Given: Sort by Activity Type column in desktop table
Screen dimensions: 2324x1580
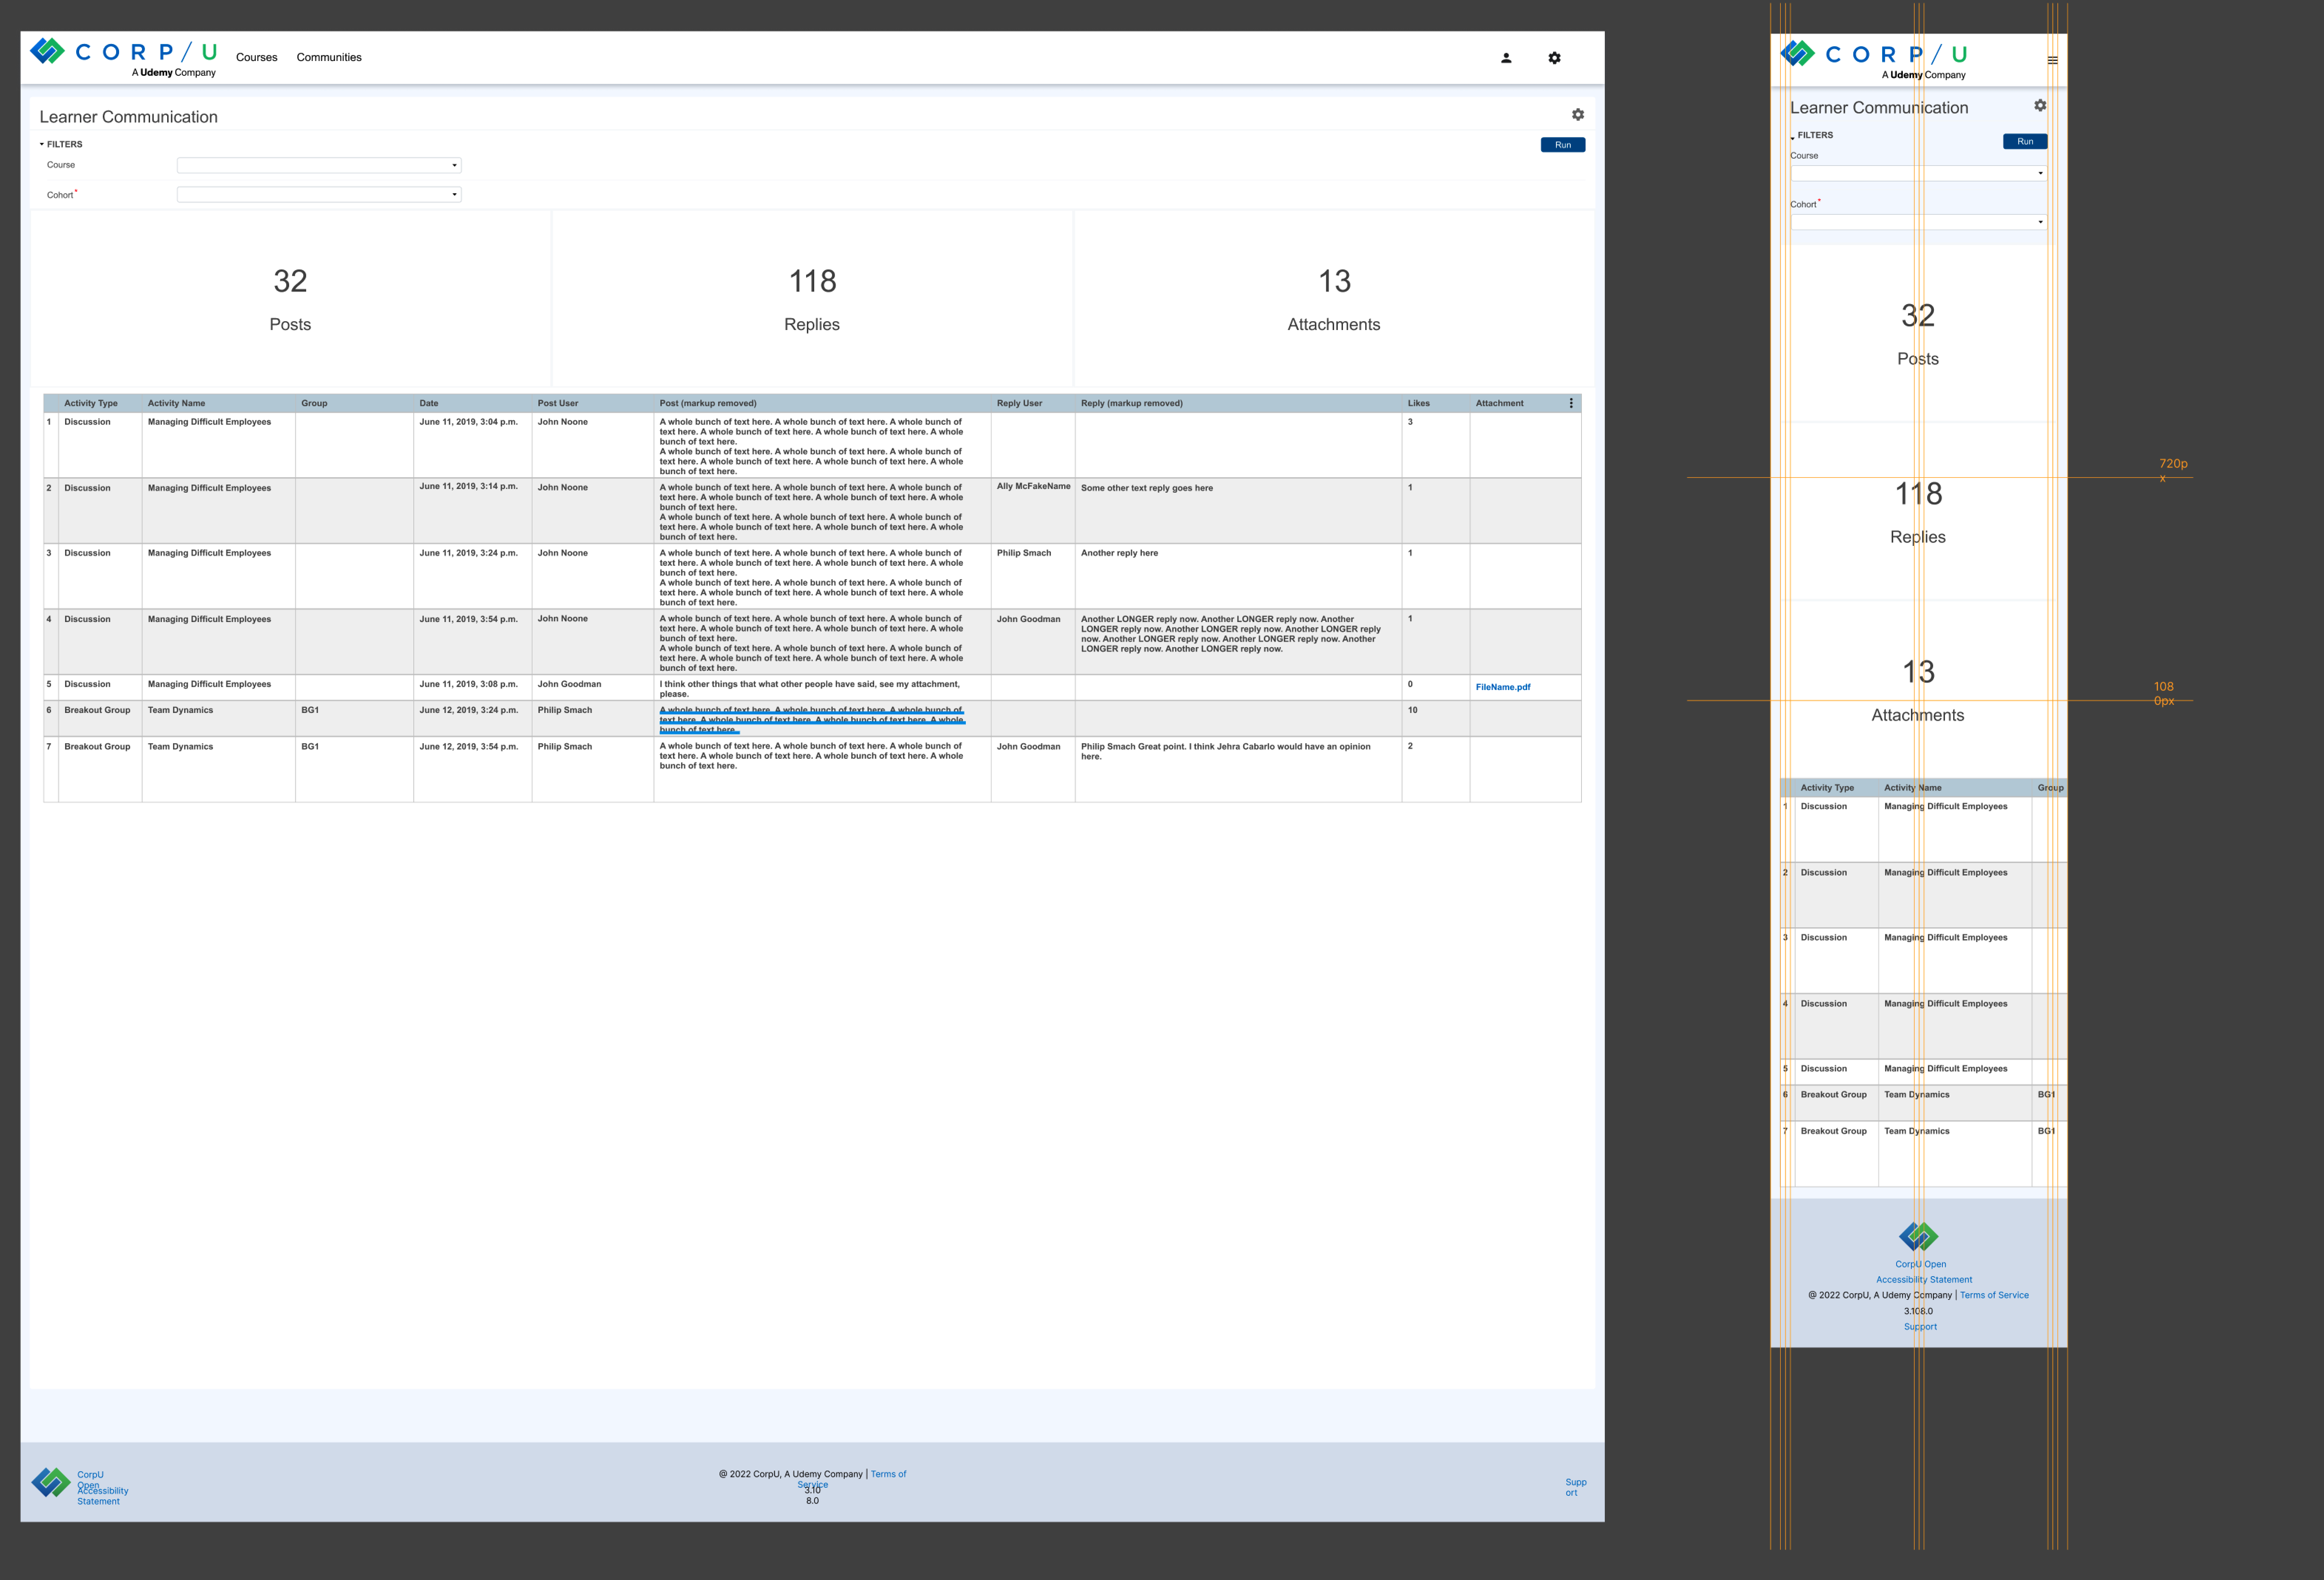Looking at the screenshot, I should 91,404.
